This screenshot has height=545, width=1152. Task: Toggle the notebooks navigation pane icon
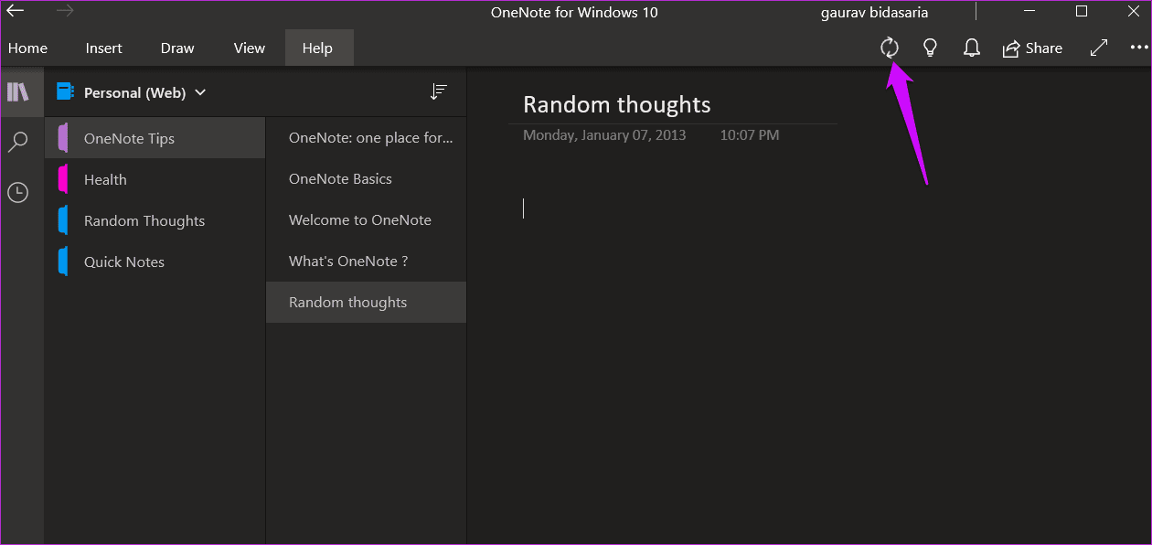(18, 91)
